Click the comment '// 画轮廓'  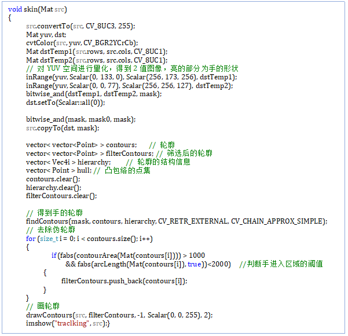pyautogui.click(x=43, y=306)
